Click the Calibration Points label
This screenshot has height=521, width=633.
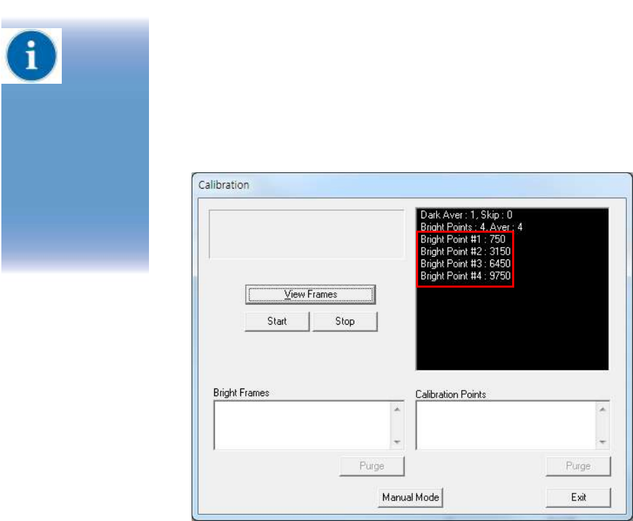click(451, 394)
